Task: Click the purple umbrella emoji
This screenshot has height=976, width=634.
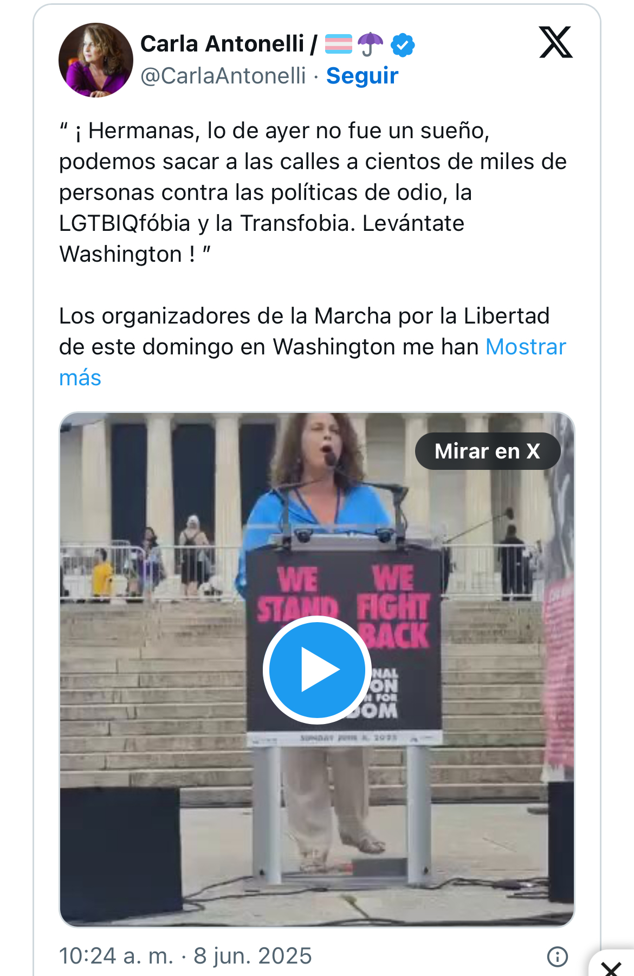Action: (371, 44)
